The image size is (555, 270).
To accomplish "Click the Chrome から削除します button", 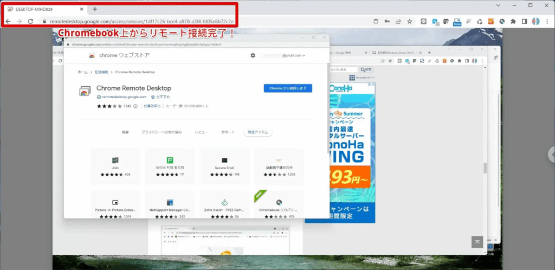I will [288, 88].
